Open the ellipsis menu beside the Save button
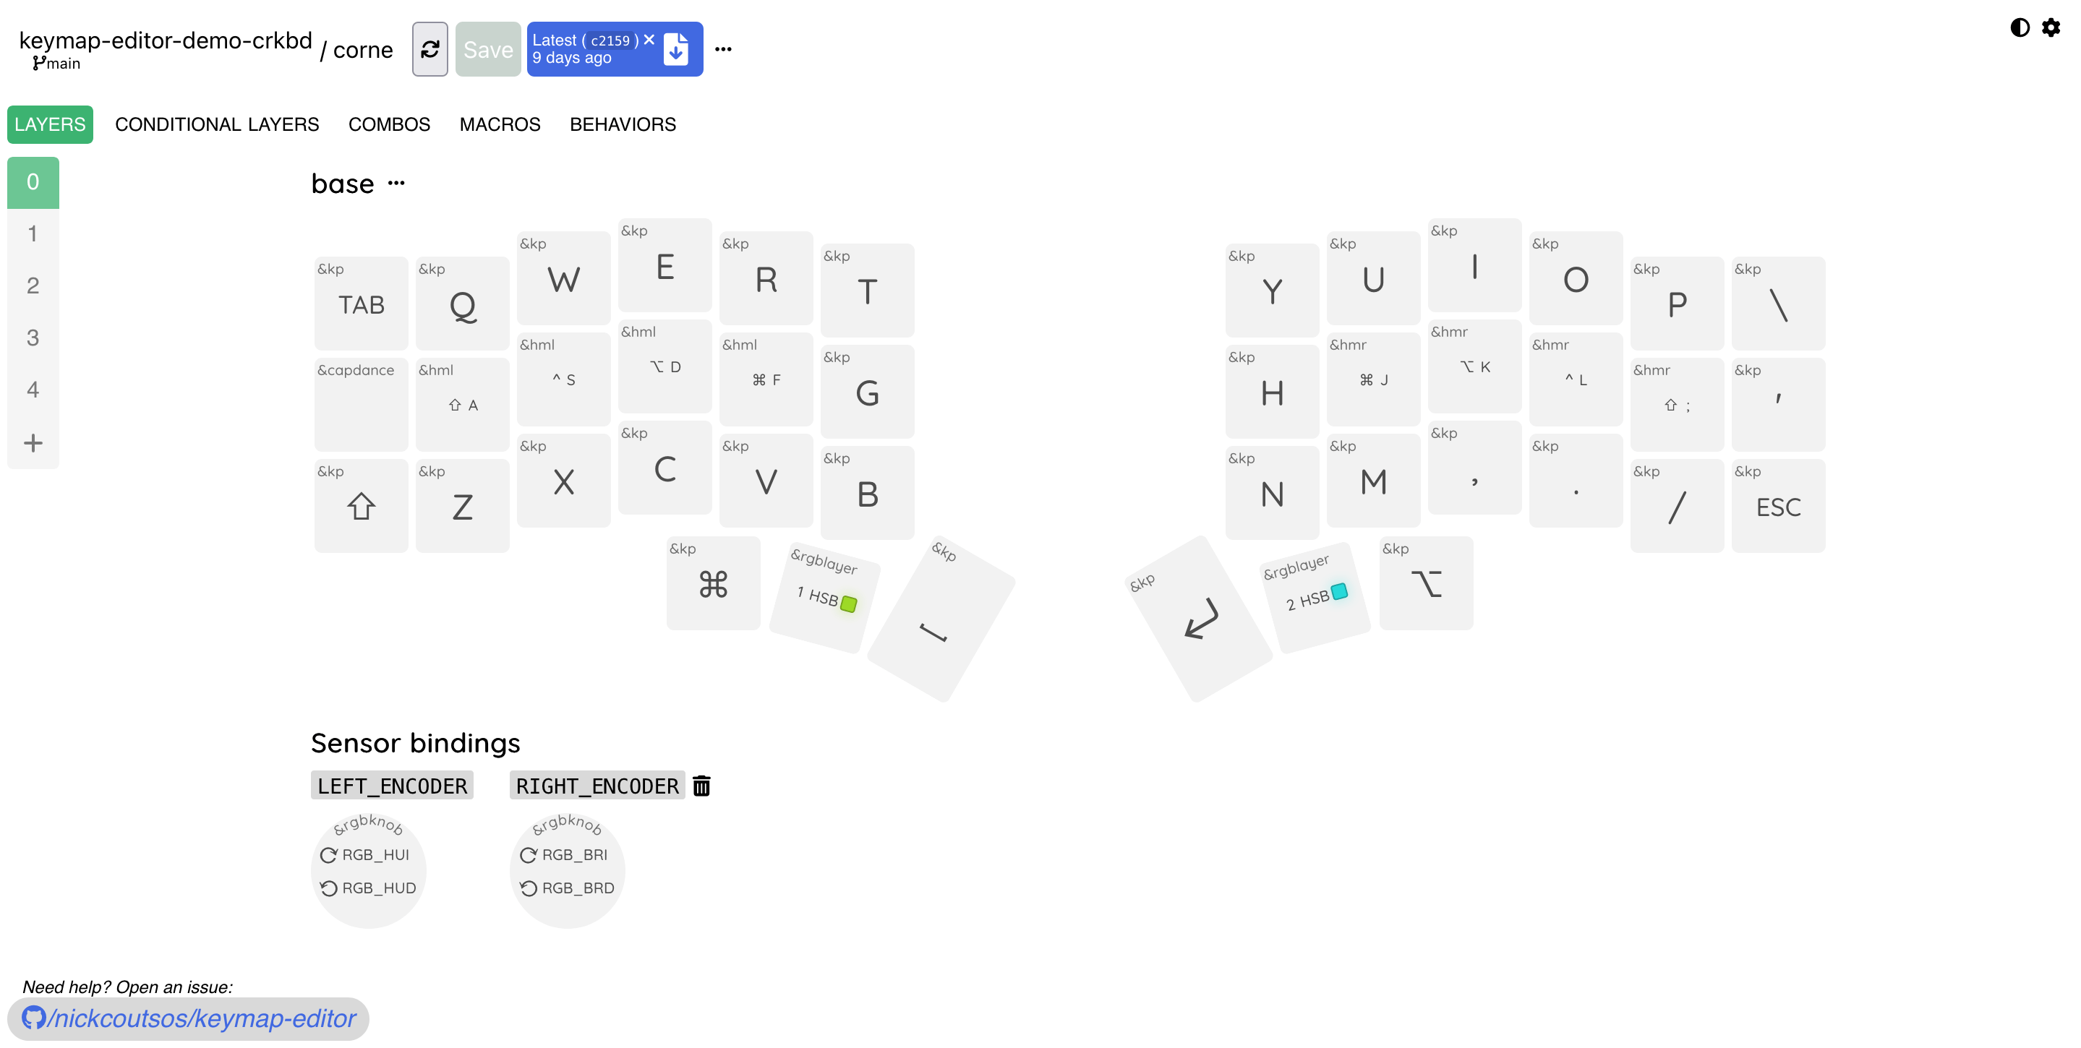Image resolution: width=2081 pixels, height=1048 pixels. (x=723, y=48)
